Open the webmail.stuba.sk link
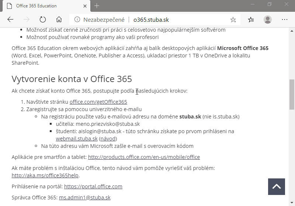This screenshot has height=206, width=295. click(x=77, y=139)
